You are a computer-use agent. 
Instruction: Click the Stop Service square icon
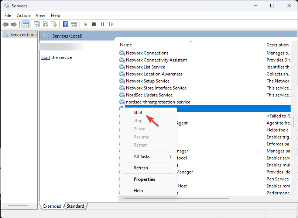click(x=94, y=24)
